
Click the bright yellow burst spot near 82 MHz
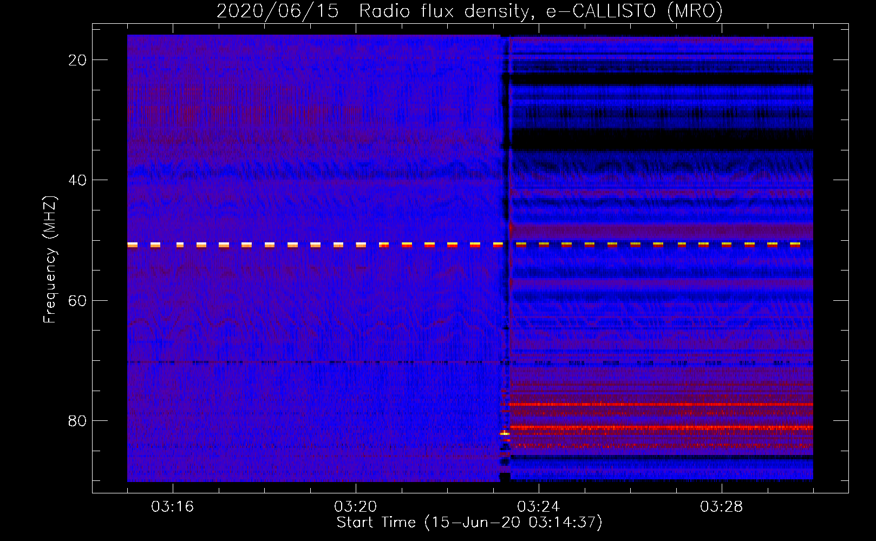coord(505,433)
